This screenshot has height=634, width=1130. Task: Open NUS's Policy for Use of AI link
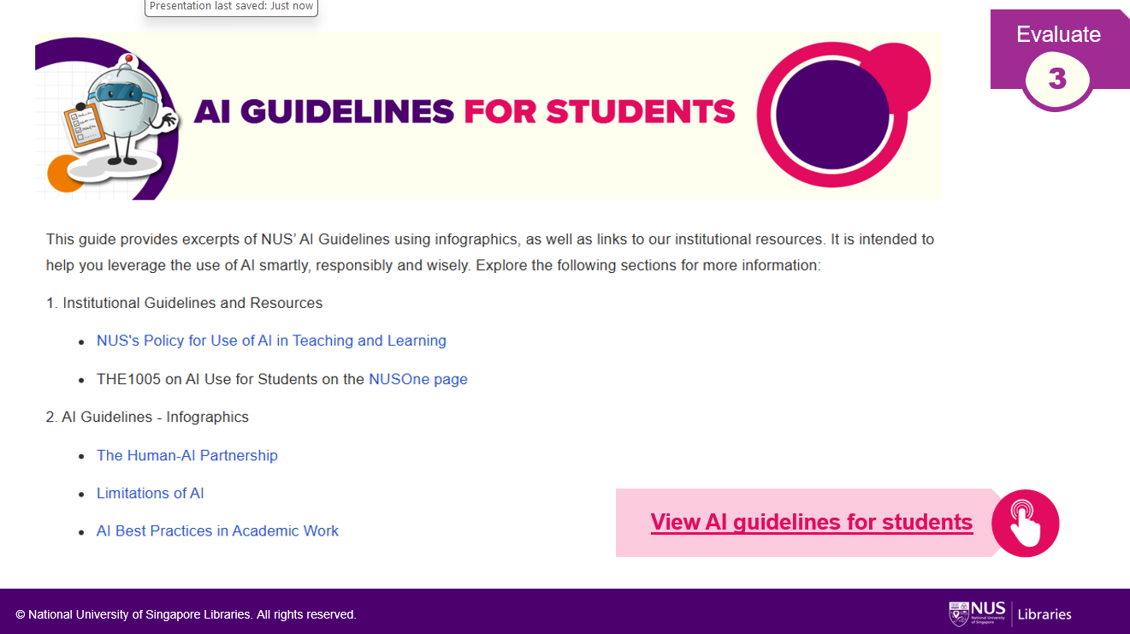coord(271,341)
